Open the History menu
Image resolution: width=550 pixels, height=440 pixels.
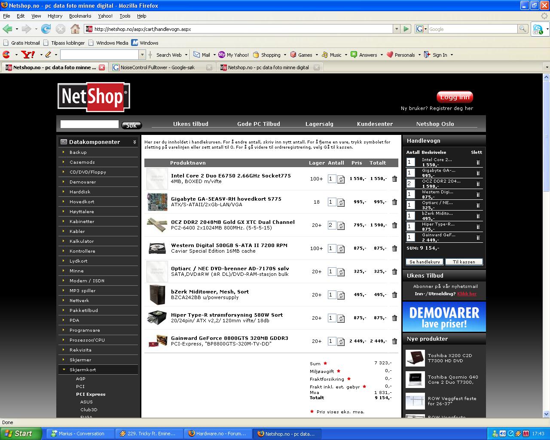(x=55, y=16)
